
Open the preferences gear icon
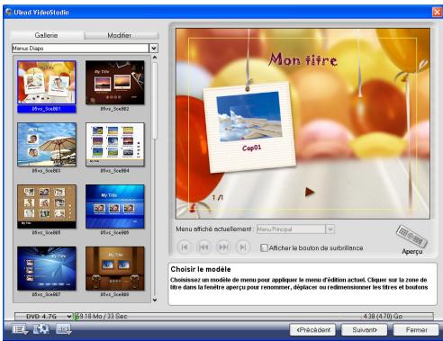coord(41,329)
